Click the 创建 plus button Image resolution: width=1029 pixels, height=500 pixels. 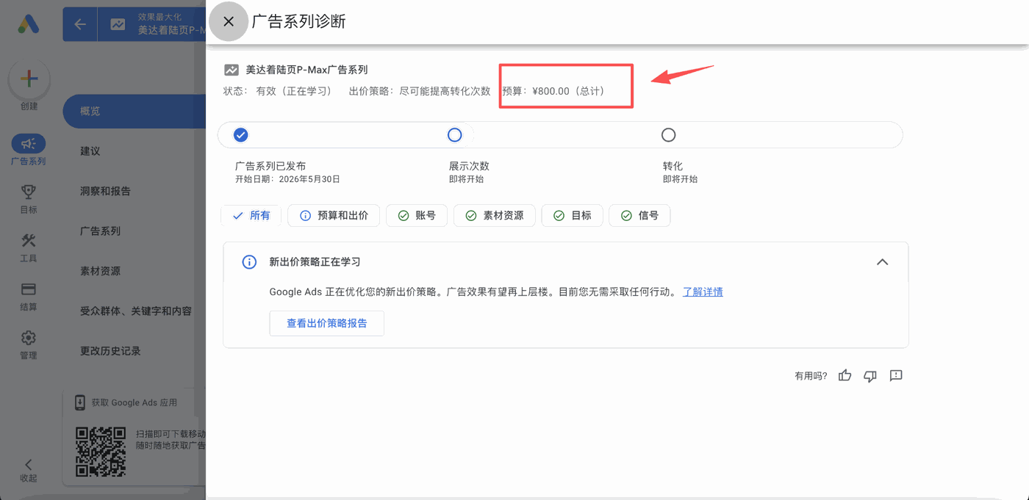(29, 79)
